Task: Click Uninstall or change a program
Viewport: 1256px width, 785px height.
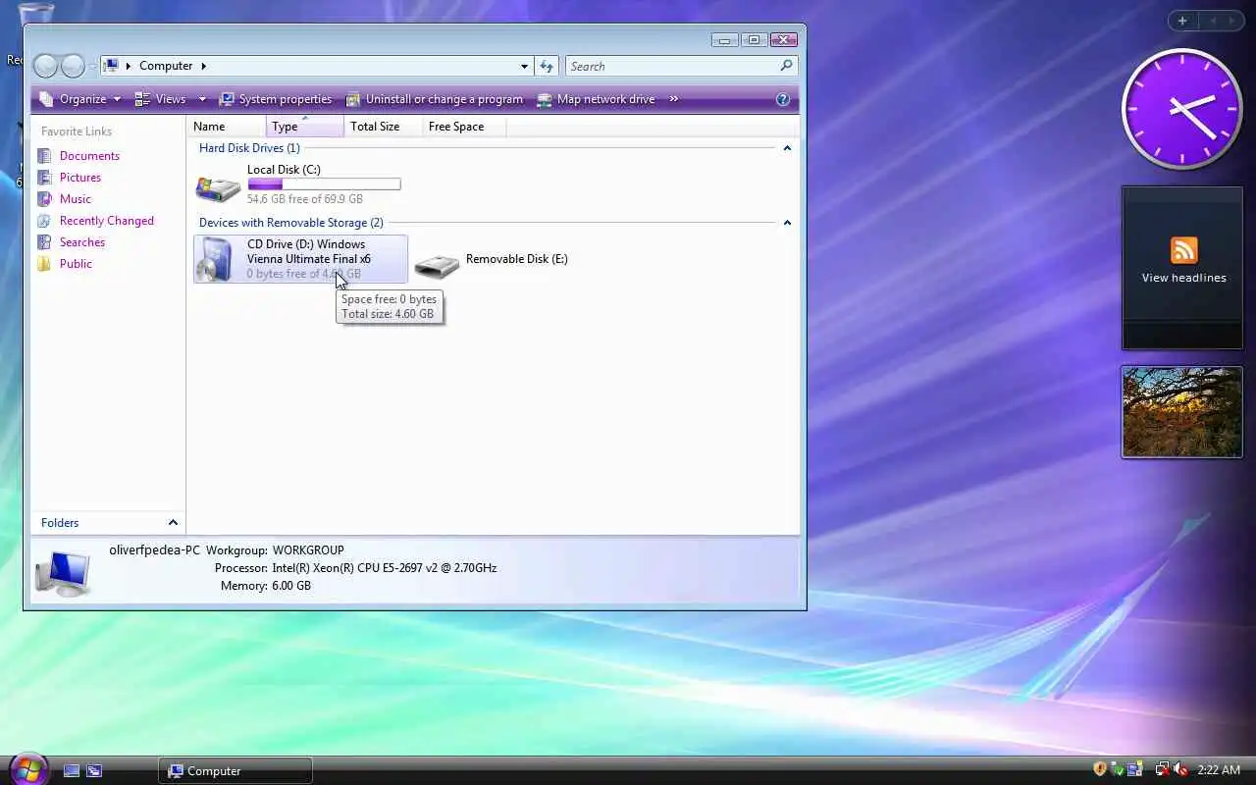Action: (435, 99)
